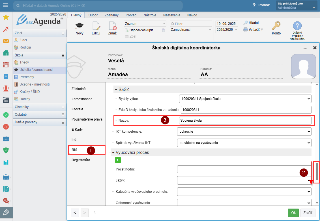320x221 pixels.
Task: Open the IKT kompetencie dropdown
Action: pyautogui.click(x=245, y=132)
